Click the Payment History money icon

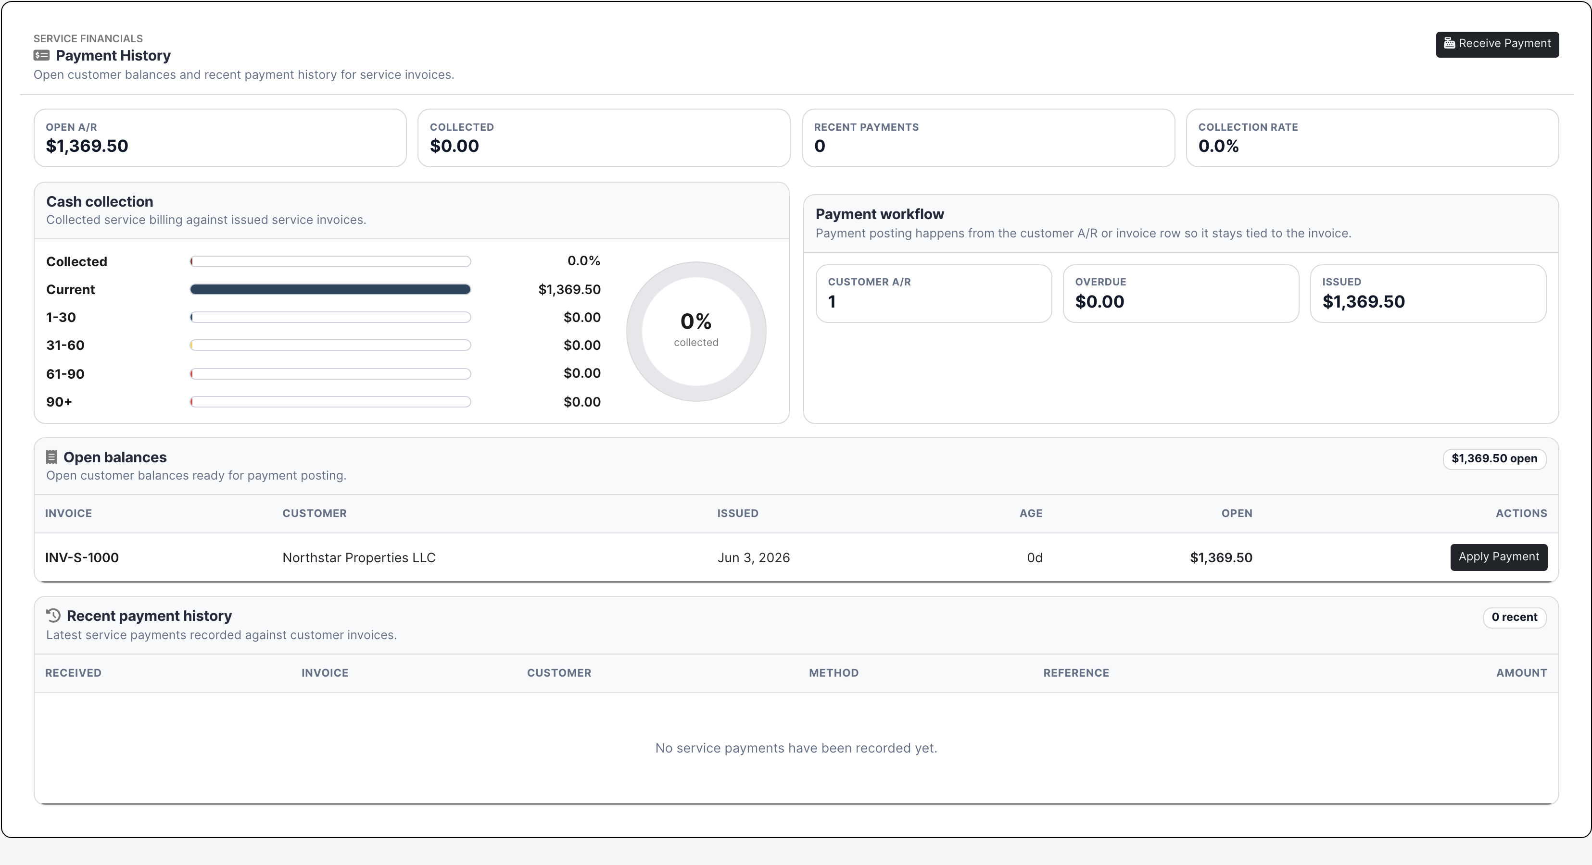tap(41, 56)
